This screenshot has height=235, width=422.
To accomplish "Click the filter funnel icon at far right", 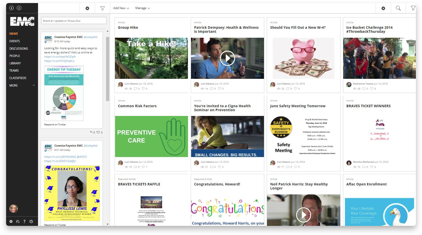I will click(x=413, y=8).
